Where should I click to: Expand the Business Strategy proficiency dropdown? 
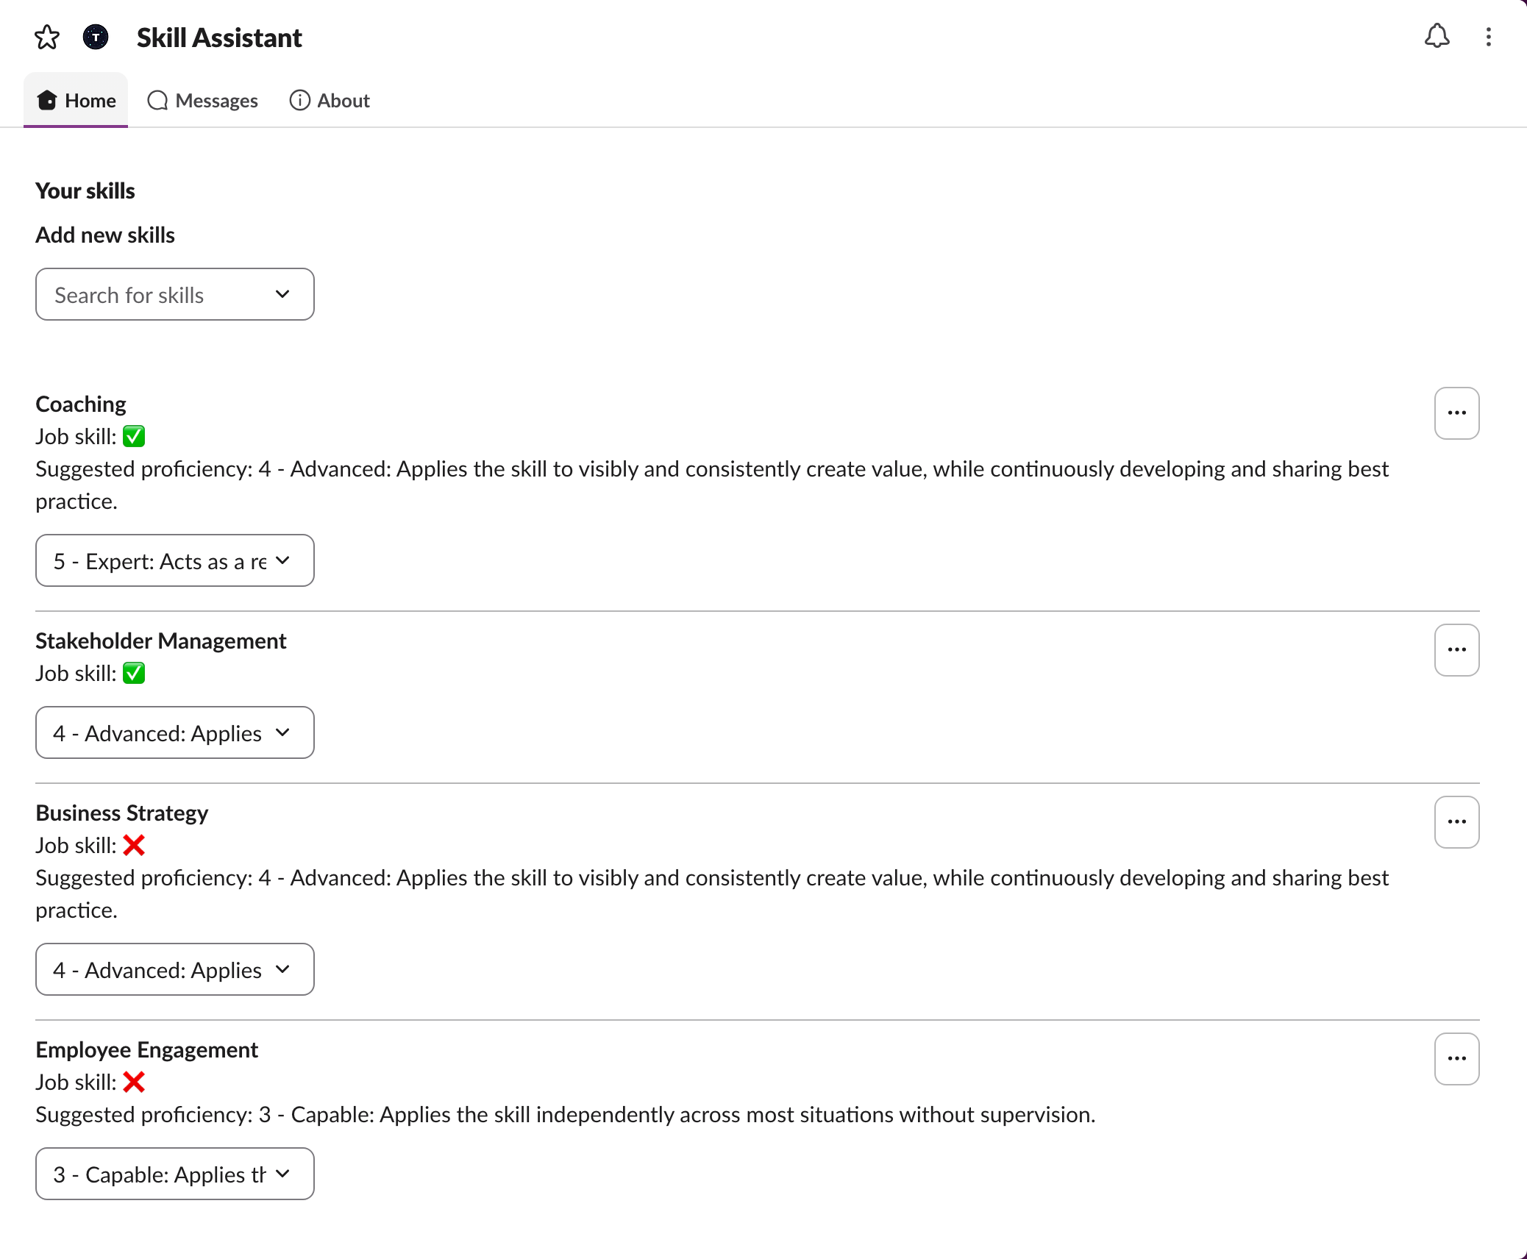(175, 969)
